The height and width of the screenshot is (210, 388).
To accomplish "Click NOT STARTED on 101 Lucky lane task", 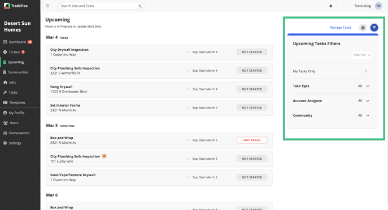I will (x=252, y=159).
